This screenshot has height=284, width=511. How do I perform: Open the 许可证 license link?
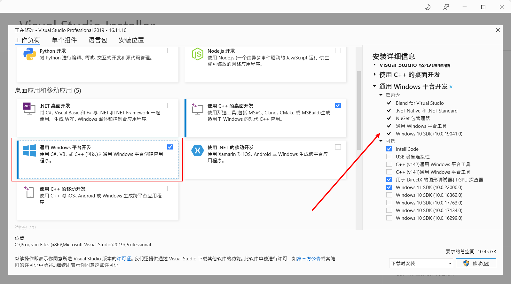pyautogui.click(x=124, y=259)
